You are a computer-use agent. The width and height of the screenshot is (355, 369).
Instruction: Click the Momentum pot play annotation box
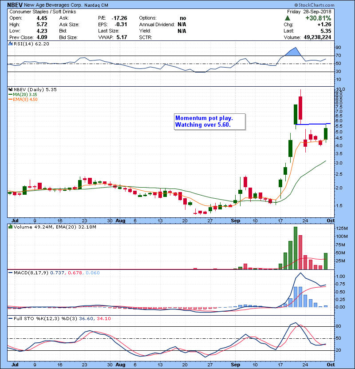point(209,121)
